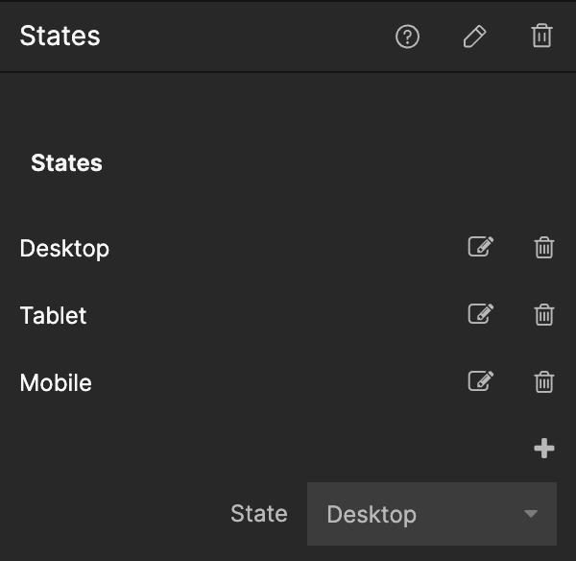Viewport: 576px width, 561px height.
Task: Click the State dropdown arrow
Action: [x=531, y=514]
